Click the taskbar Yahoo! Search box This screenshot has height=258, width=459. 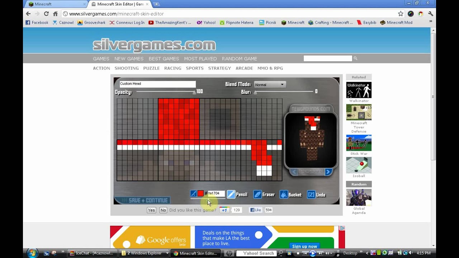[256, 253]
